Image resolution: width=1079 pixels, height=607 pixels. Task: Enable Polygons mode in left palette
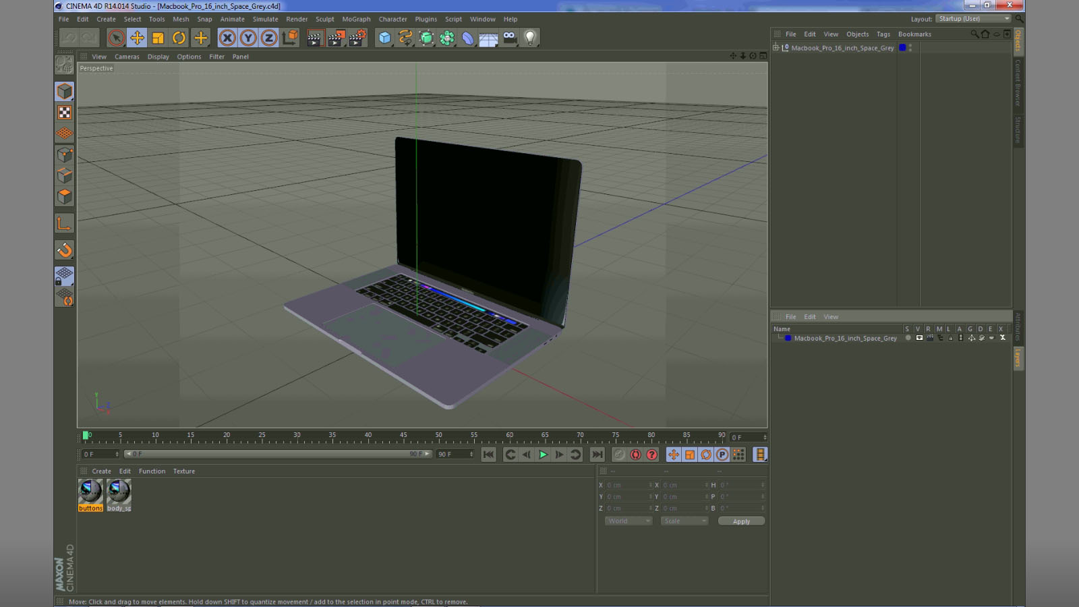tap(65, 196)
